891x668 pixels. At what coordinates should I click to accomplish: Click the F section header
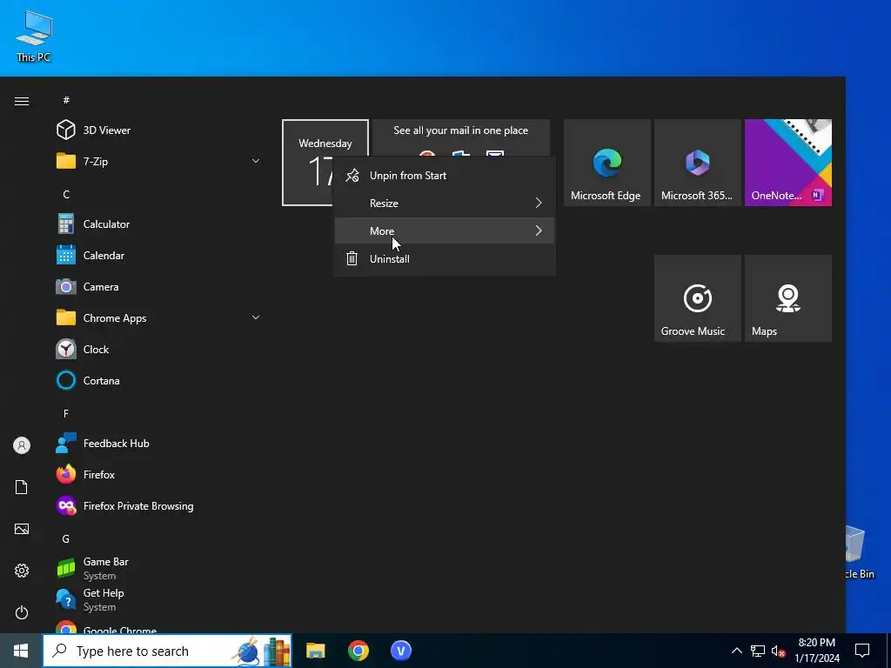click(66, 413)
